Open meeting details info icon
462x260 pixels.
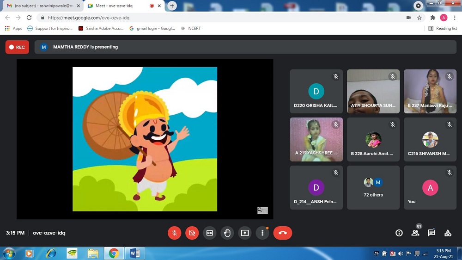(399, 233)
